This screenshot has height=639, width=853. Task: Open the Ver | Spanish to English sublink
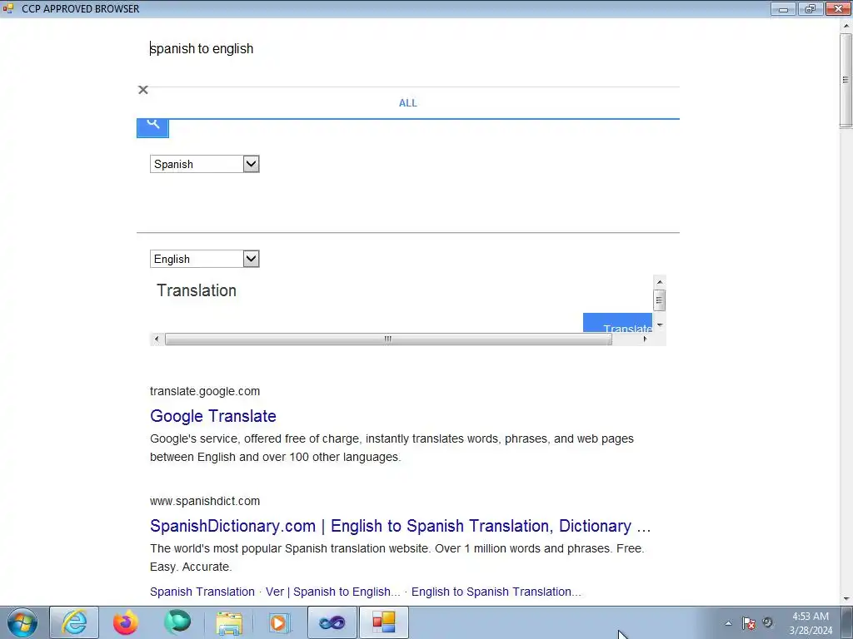(x=333, y=592)
